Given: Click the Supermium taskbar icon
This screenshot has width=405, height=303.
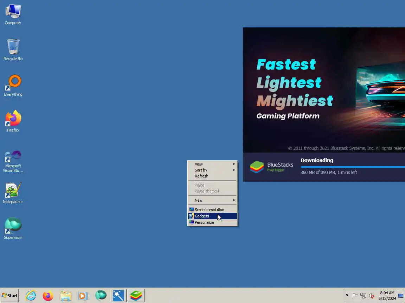Looking at the screenshot, I should (x=101, y=296).
